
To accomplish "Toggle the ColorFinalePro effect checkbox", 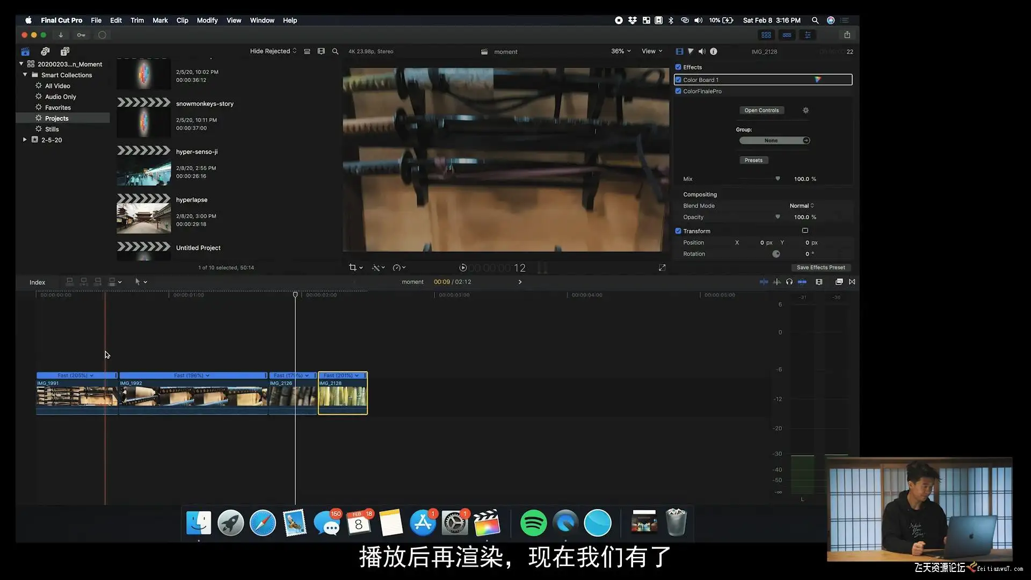I will tap(678, 91).
